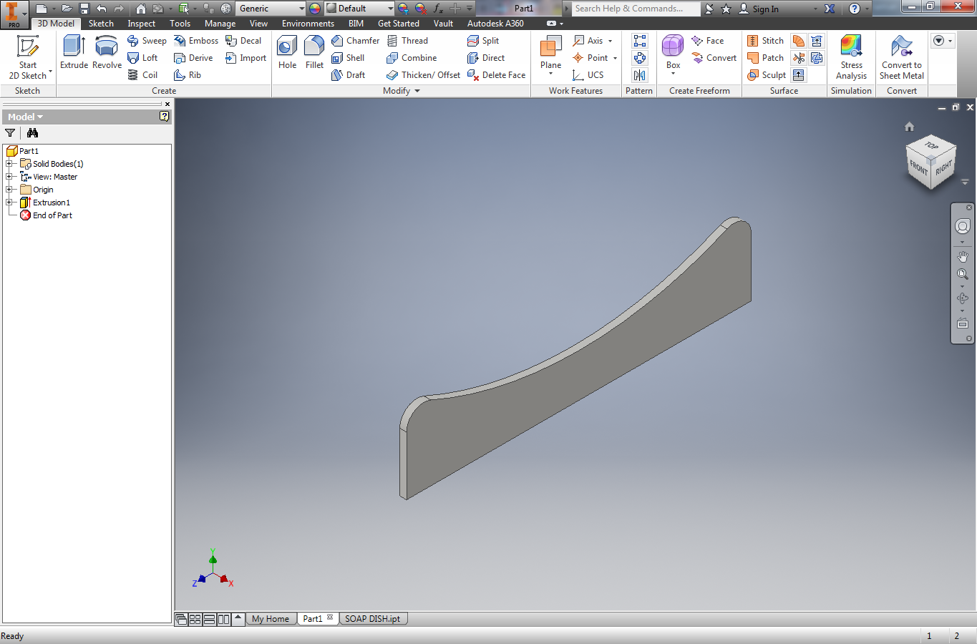Create a work Plane
The image size is (977, 644).
(x=550, y=54)
